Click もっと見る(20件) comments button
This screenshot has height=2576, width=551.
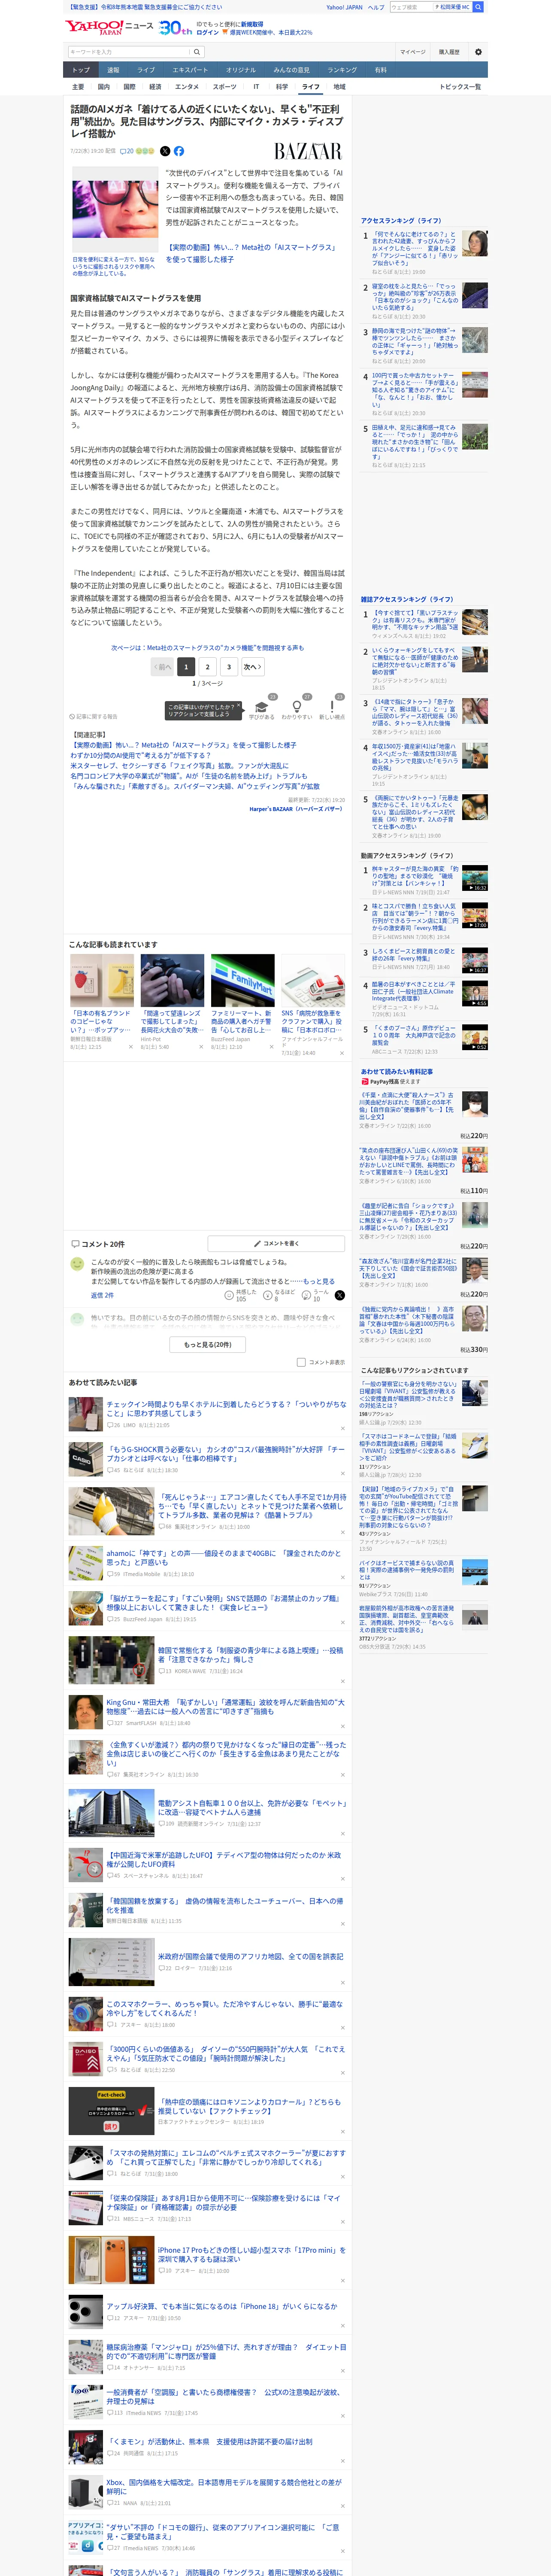pyautogui.click(x=208, y=1345)
